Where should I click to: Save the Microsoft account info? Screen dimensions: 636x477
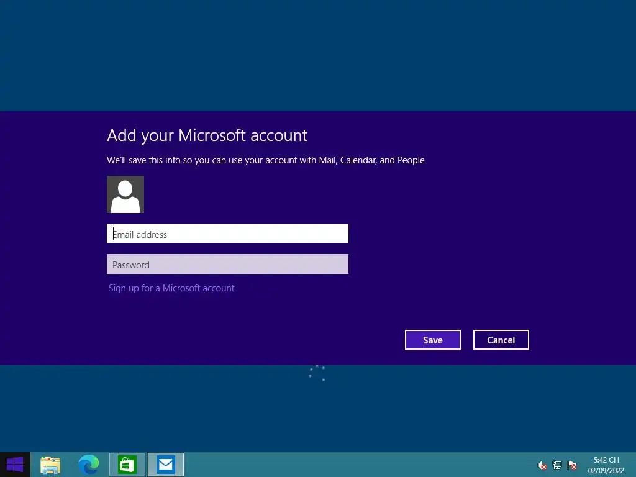coord(433,340)
